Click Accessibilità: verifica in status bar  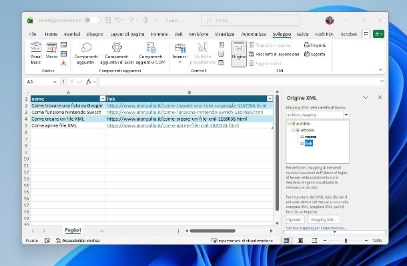(x=78, y=241)
